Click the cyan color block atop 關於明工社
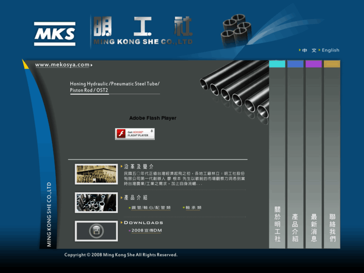 (277, 64)
